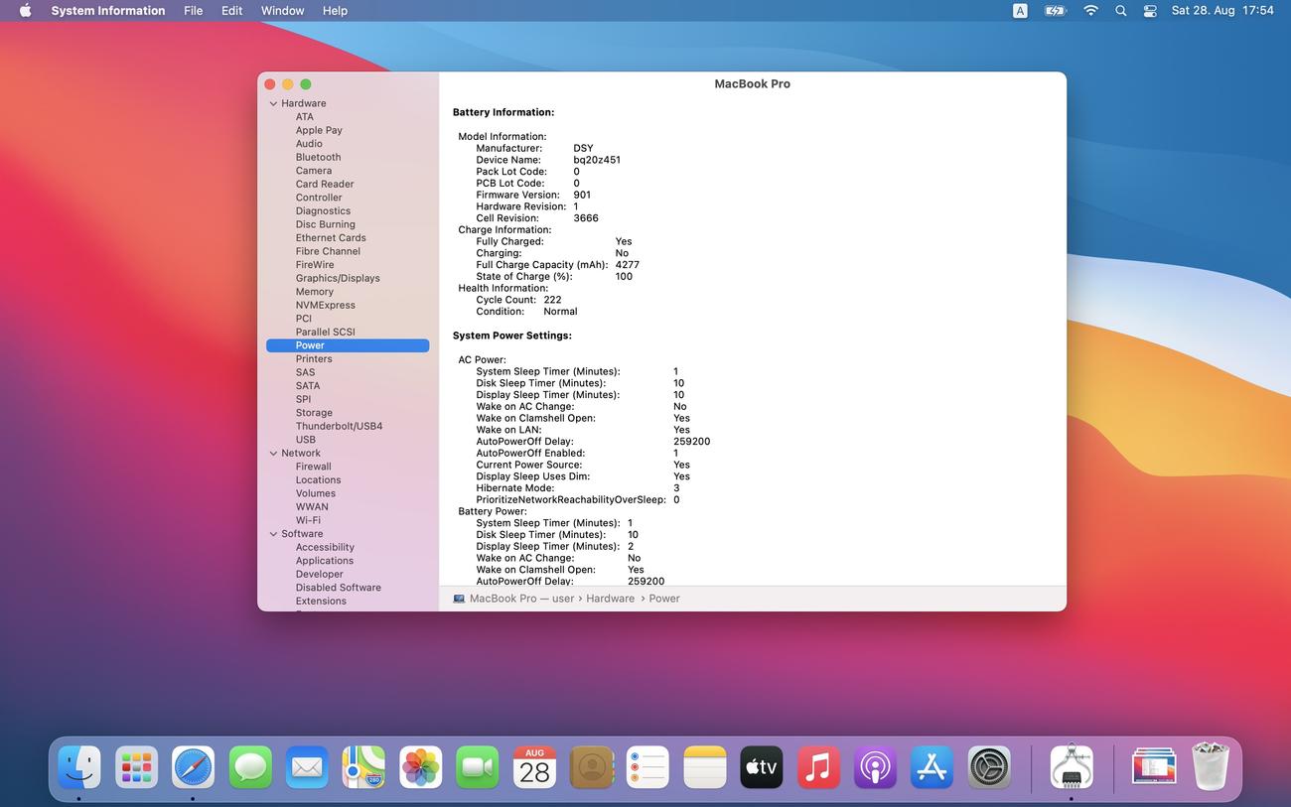Select Printers in the sidebar
The height and width of the screenshot is (807, 1291).
tap(314, 359)
